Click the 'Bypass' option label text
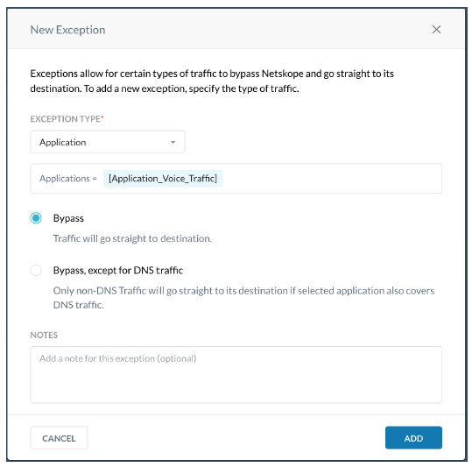The width and height of the screenshot is (472, 467). tap(68, 218)
